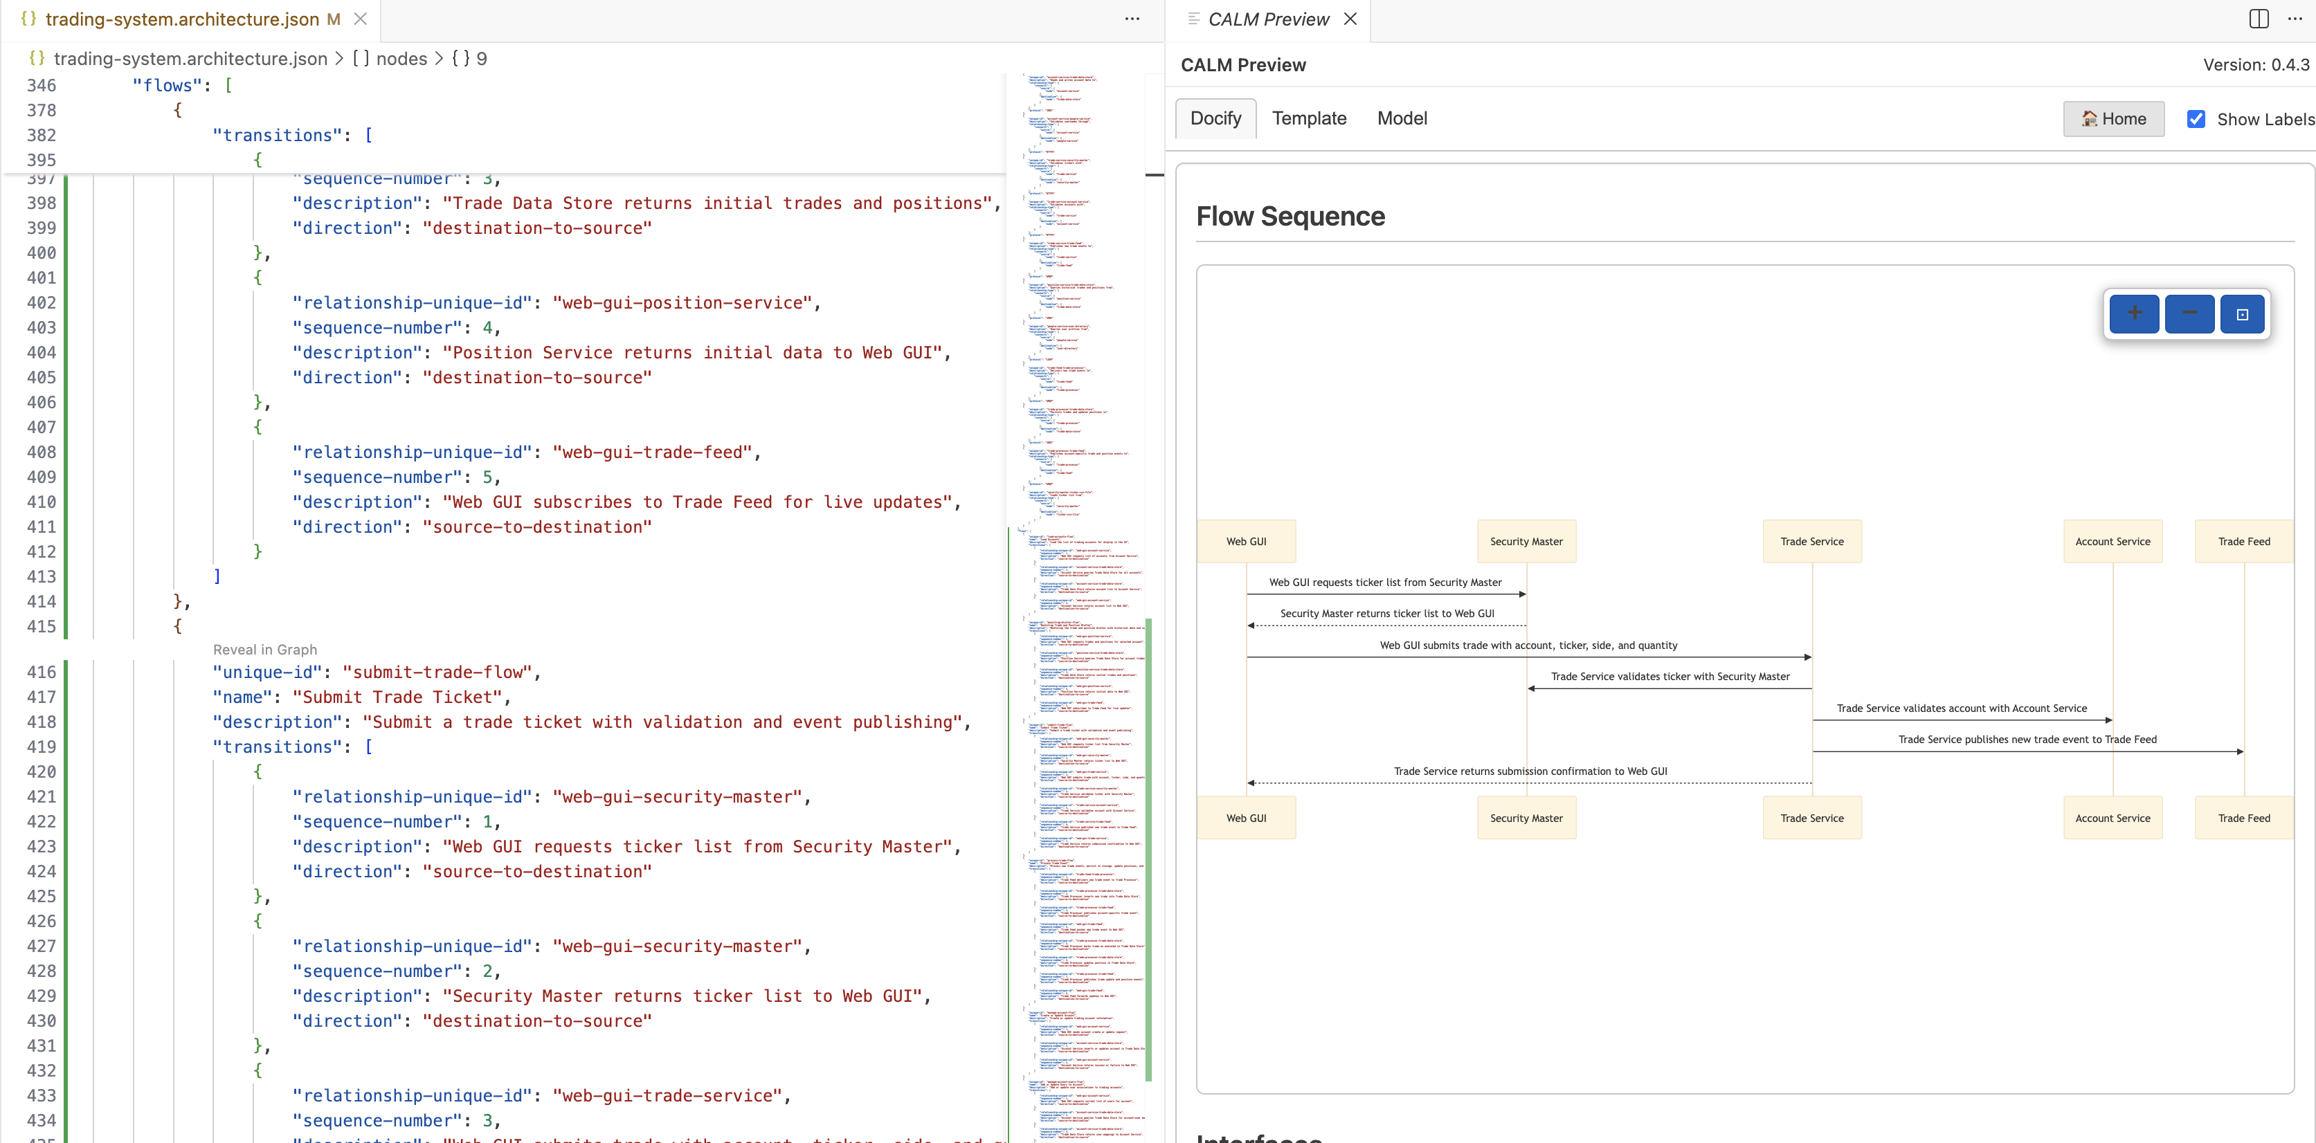Fit the sequence diagram to view
The height and width of the screenshot is (1143, 2316).
click(2242, 313)
